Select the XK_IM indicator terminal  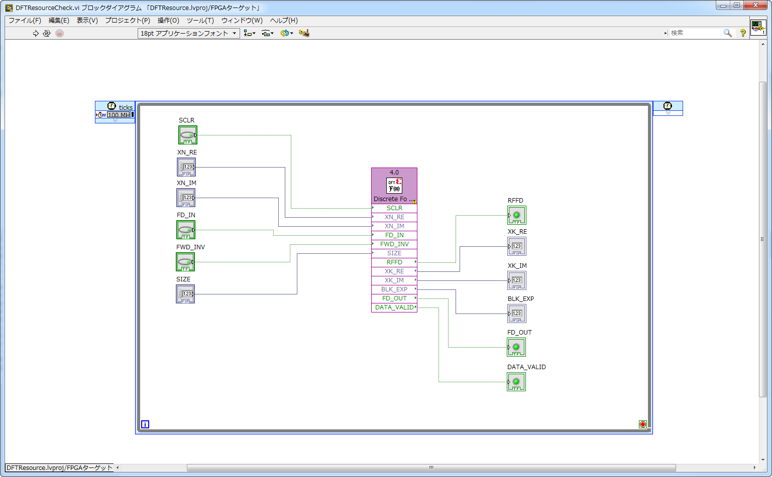pyautogui.click(x=517, y=280)
